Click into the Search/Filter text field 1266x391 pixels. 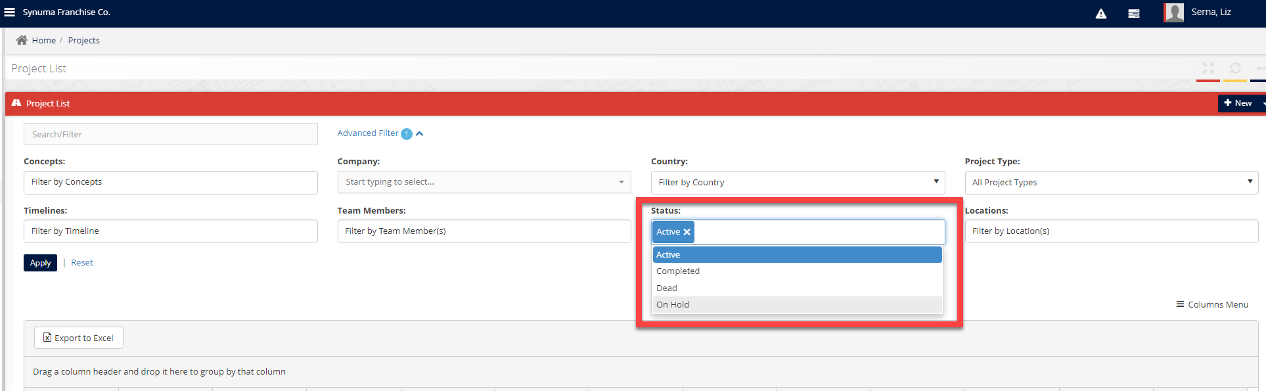tap(170, 134)
